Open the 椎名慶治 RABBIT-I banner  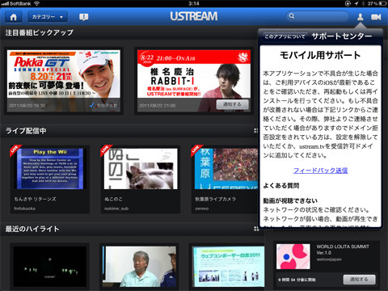pyautogui.click(x=194, y=80)
